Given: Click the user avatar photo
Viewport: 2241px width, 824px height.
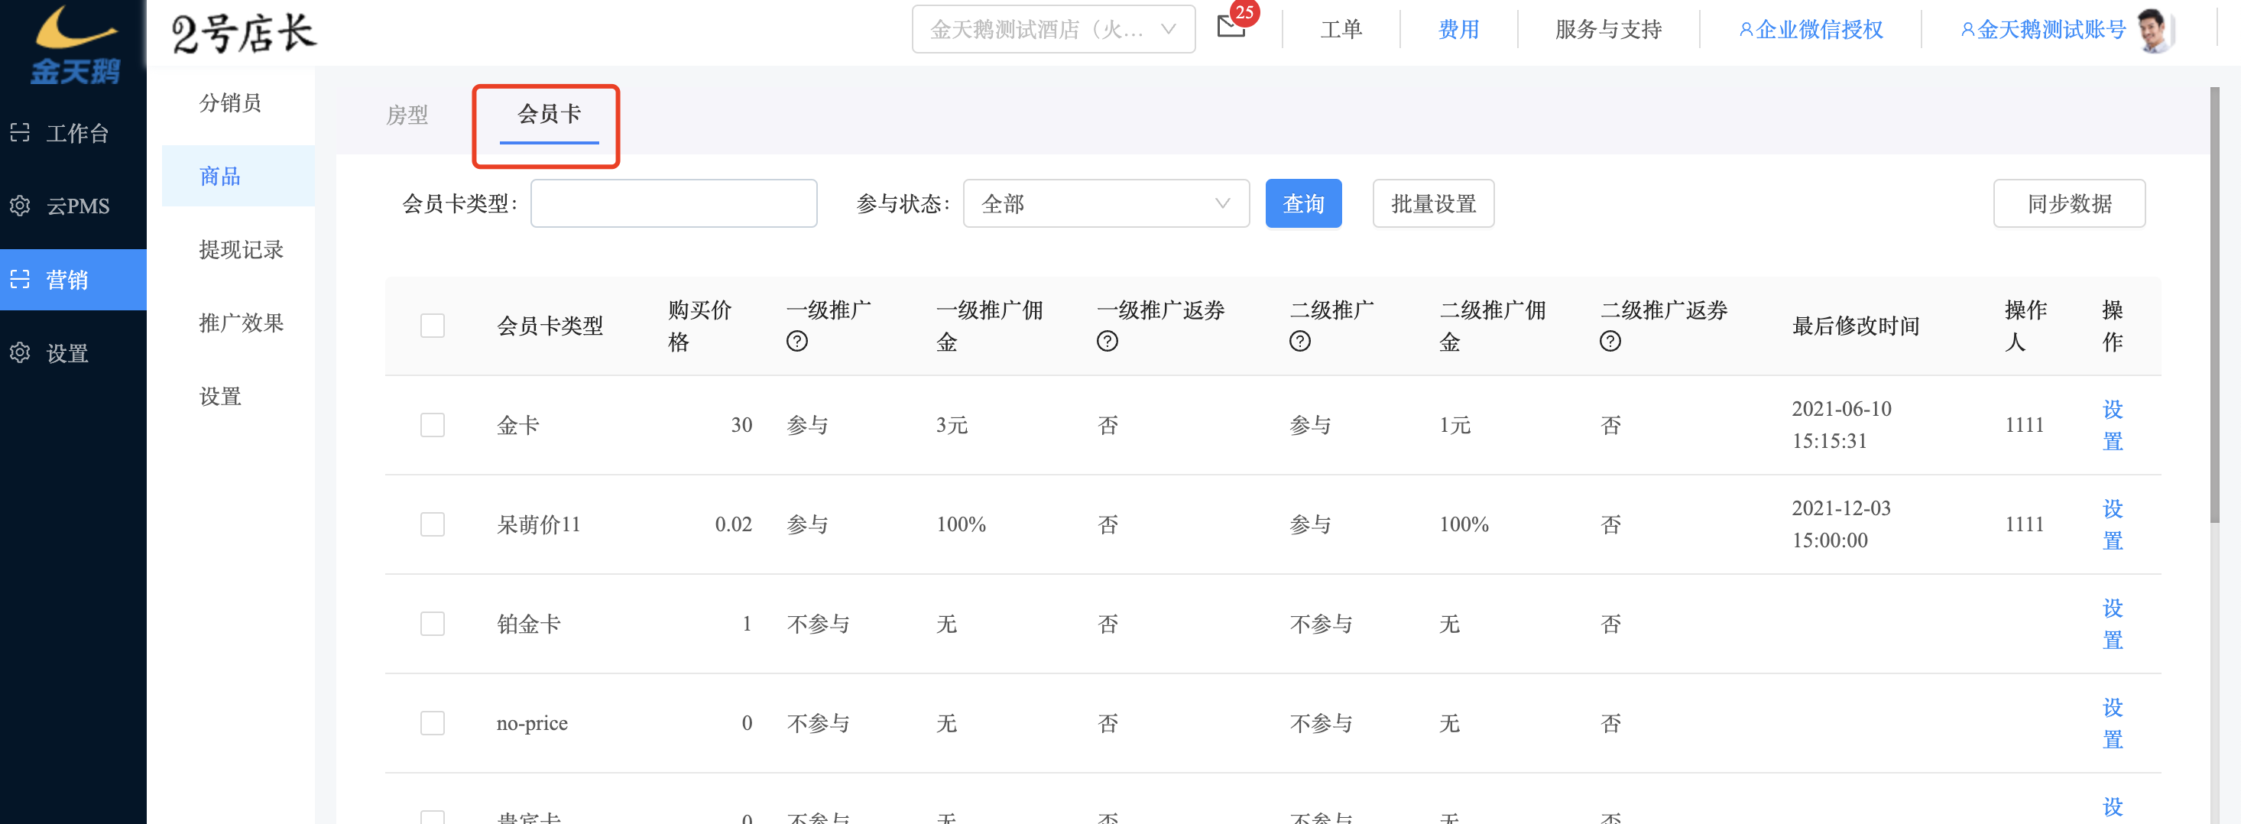Looking at the screenshot, I should pyautogui.click(x=2154, y=30).
